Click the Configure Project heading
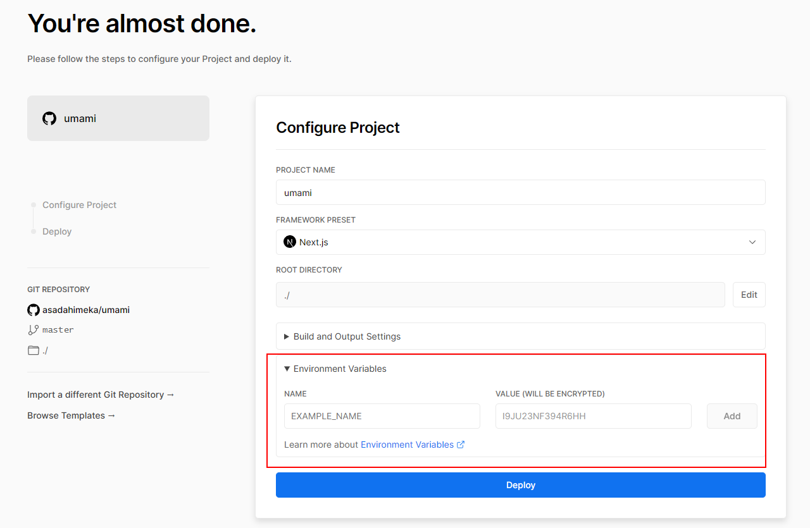The width and height of the screenshot is (810, 528). [338, 127]
